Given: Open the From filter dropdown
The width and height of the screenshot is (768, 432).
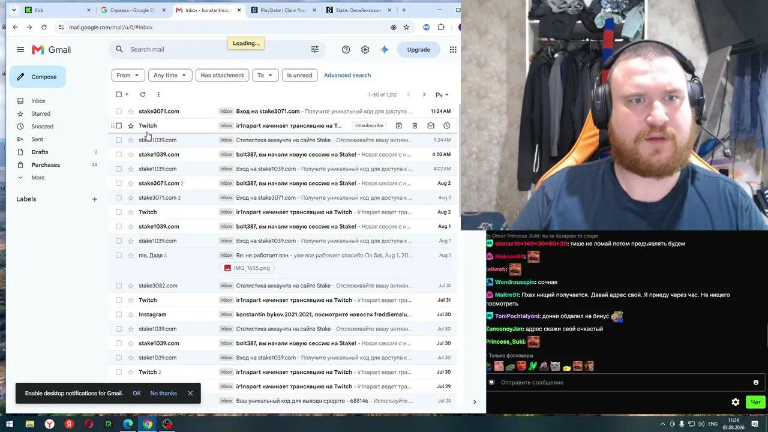Looking at the screenshot, I should click(128, 75).
